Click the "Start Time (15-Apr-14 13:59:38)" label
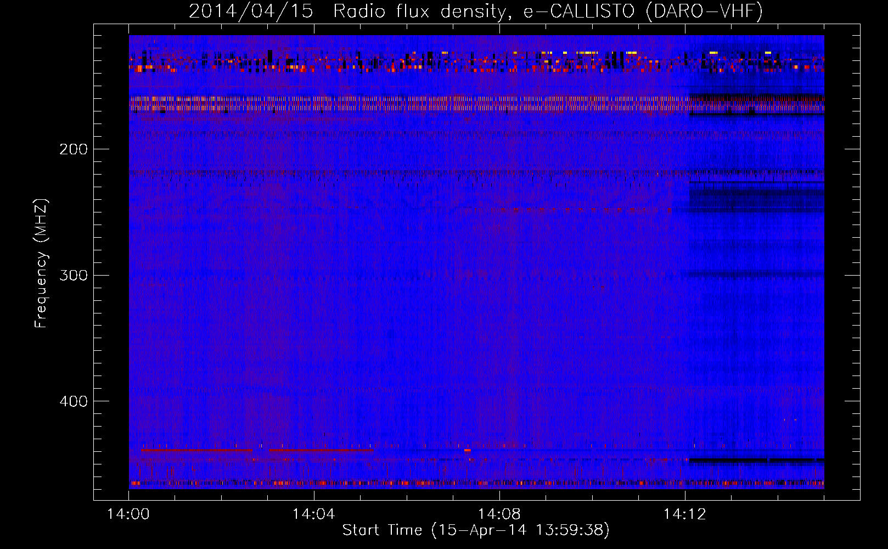The image size is (888, 549). pyautogui.click(x=476, y=530)
